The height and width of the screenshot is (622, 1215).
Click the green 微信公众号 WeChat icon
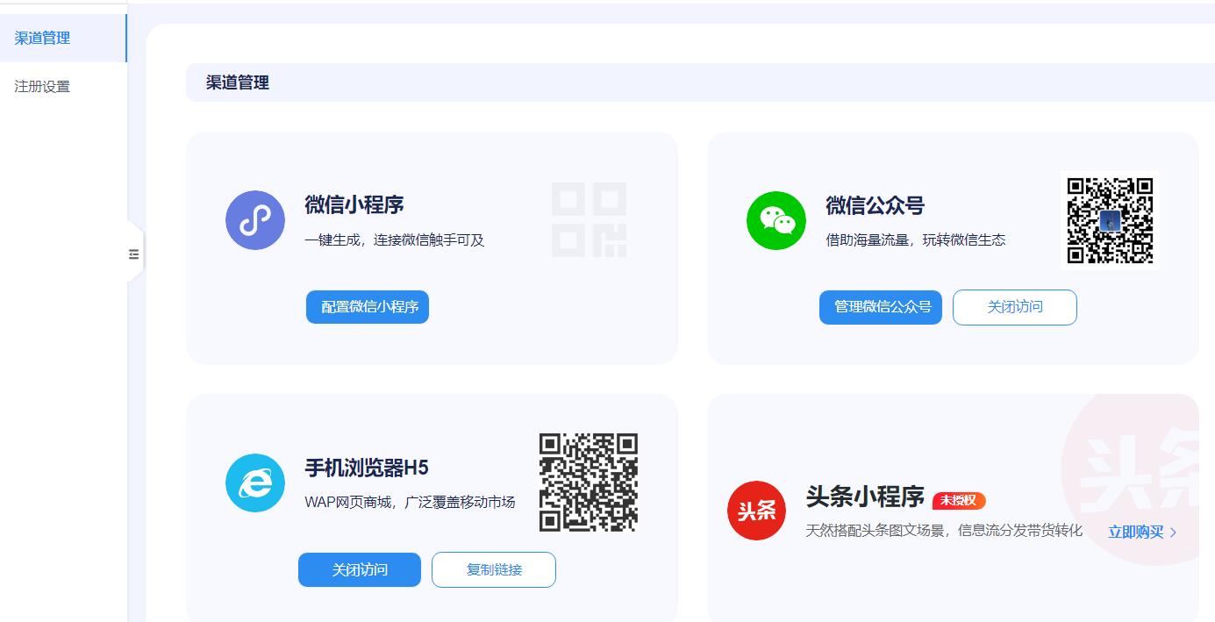pos(776,220)
